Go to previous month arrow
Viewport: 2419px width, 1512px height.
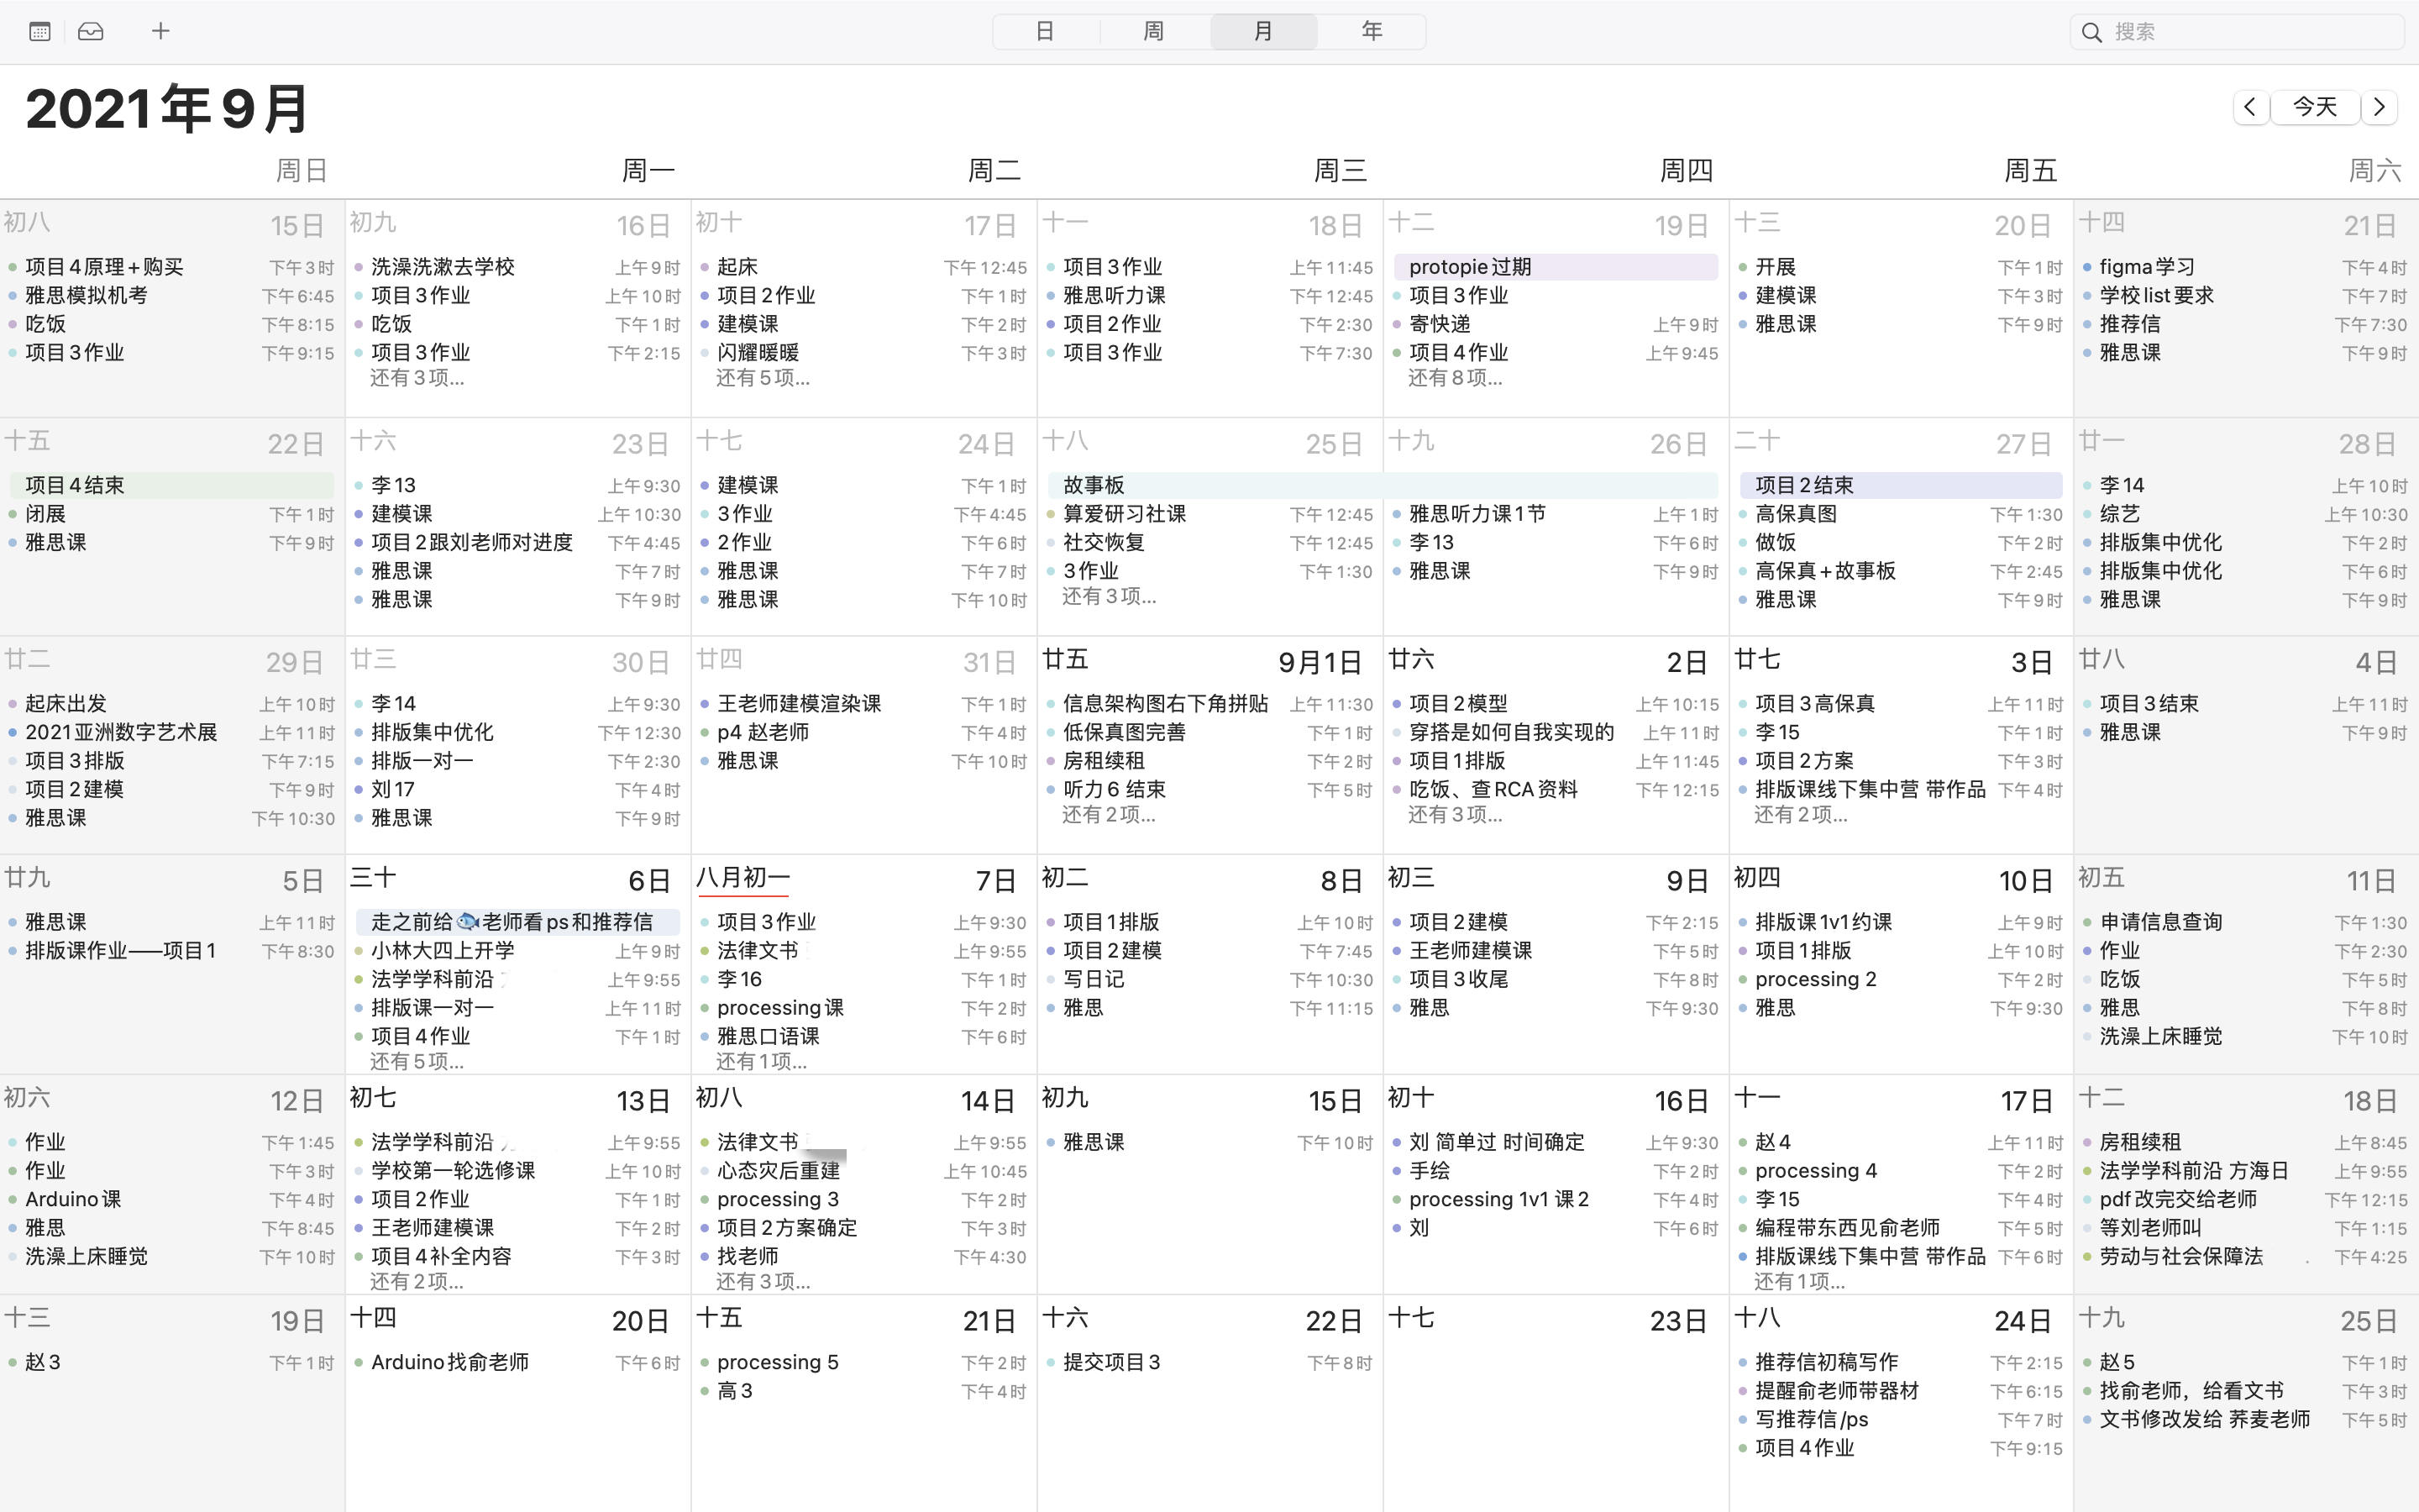pos(2250,107)
